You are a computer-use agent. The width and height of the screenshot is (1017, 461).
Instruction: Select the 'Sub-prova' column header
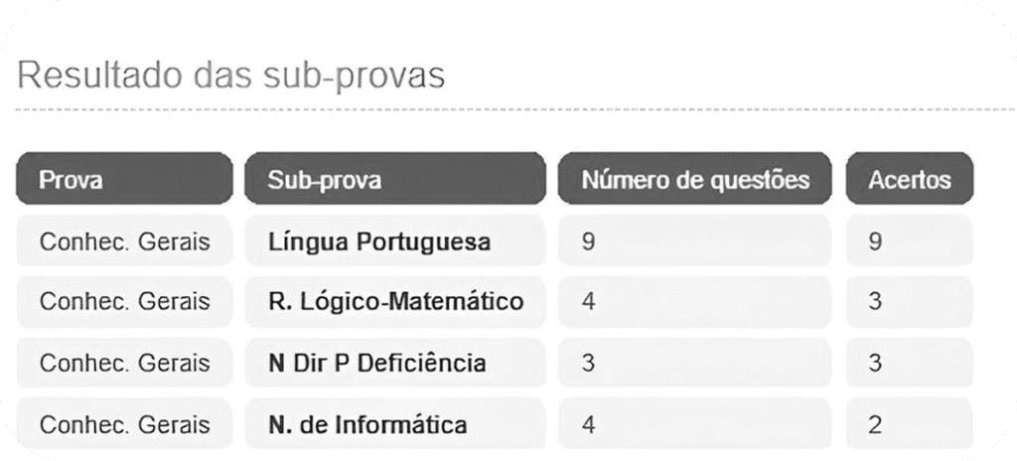[394, 180]
